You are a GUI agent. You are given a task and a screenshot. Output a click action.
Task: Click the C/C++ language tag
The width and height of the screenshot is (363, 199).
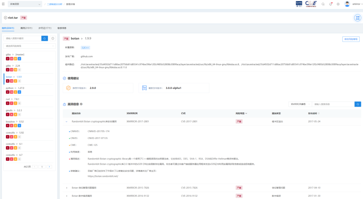pos(85,48)
